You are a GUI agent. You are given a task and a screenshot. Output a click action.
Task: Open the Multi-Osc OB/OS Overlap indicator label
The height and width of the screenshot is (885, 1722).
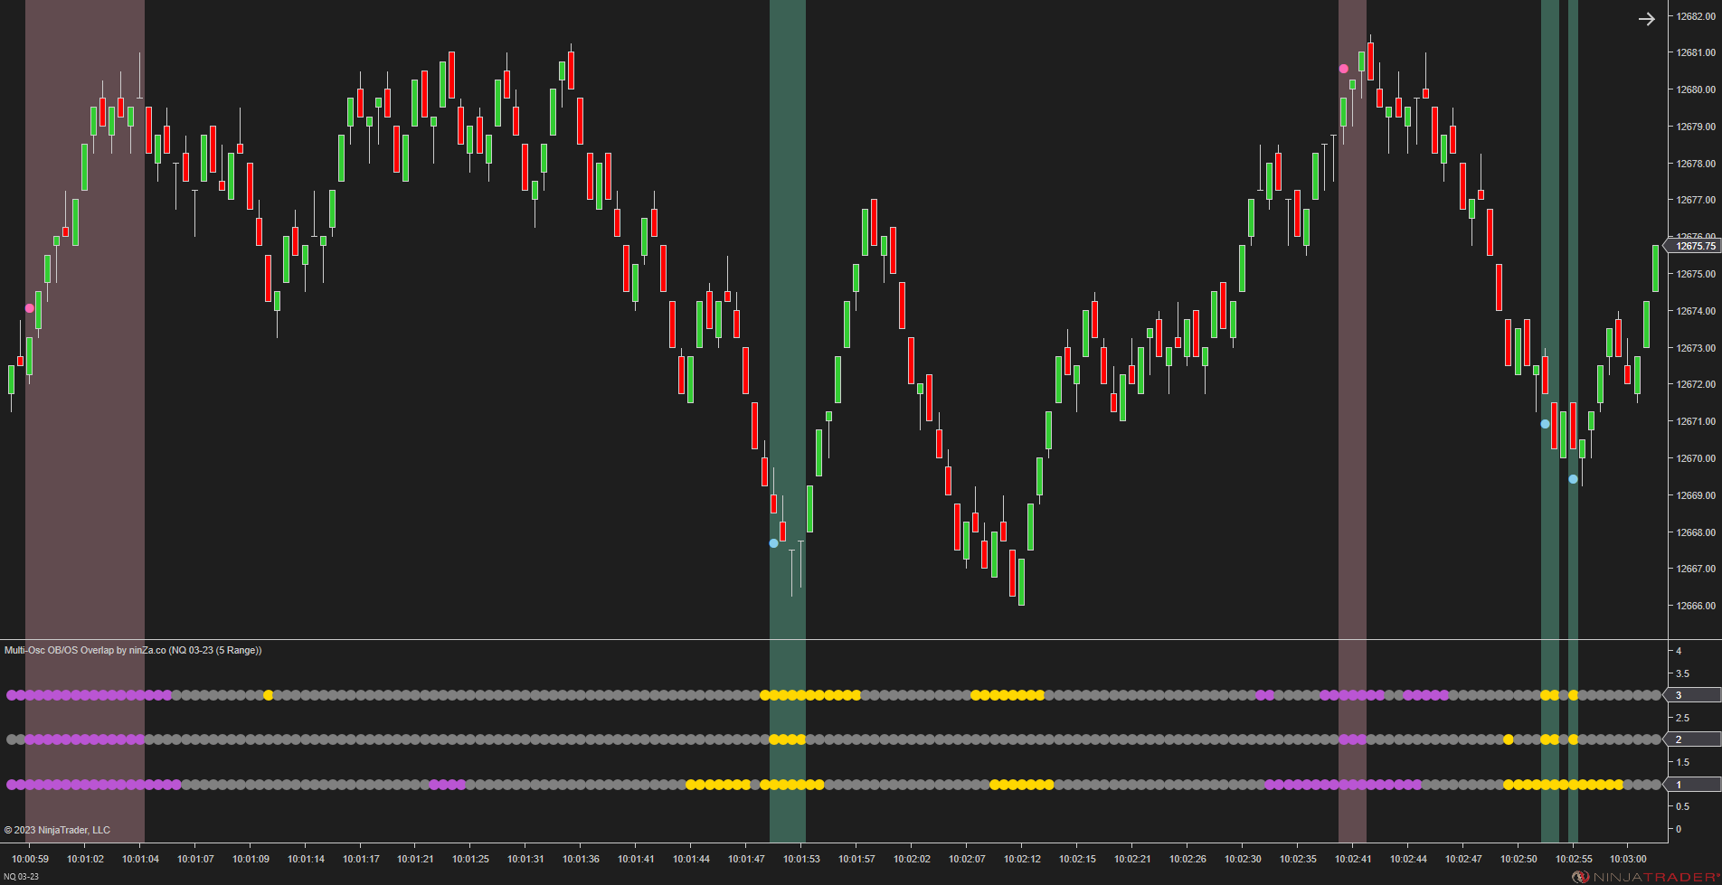[x=132, y=650]
